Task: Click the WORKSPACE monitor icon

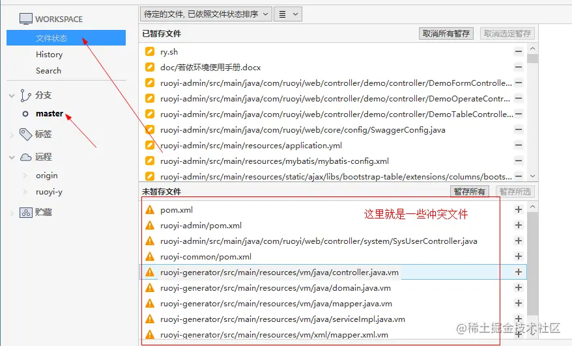Action: tap(26, 19)
